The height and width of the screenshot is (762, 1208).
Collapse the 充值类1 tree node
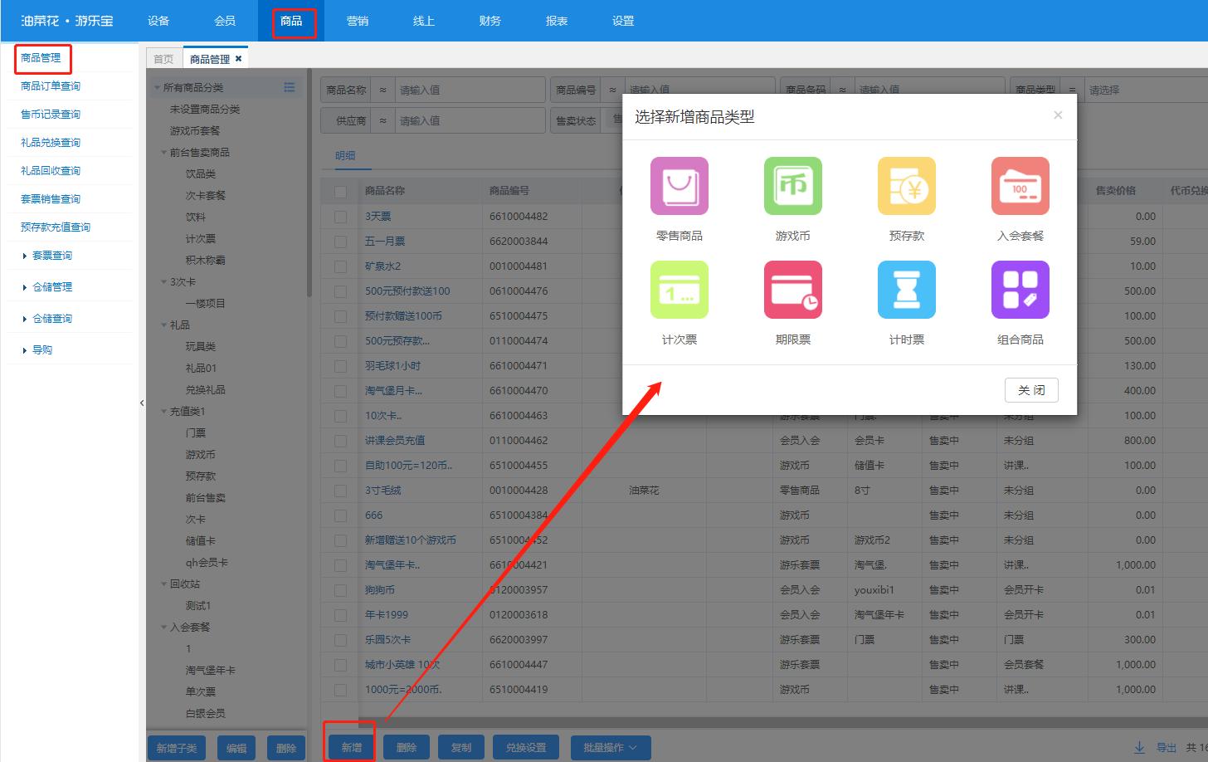tap(163, 411)
